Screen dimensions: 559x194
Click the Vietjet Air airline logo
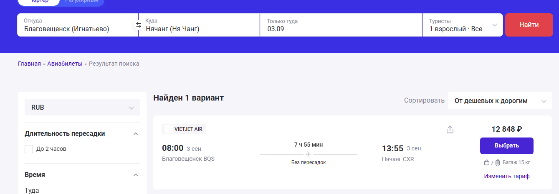(x=169, y=129)
